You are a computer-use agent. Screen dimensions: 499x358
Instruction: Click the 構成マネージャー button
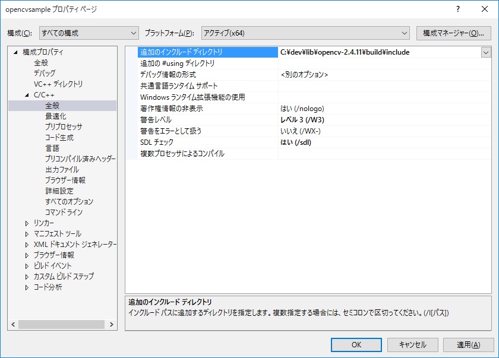(x=454, y=33)
